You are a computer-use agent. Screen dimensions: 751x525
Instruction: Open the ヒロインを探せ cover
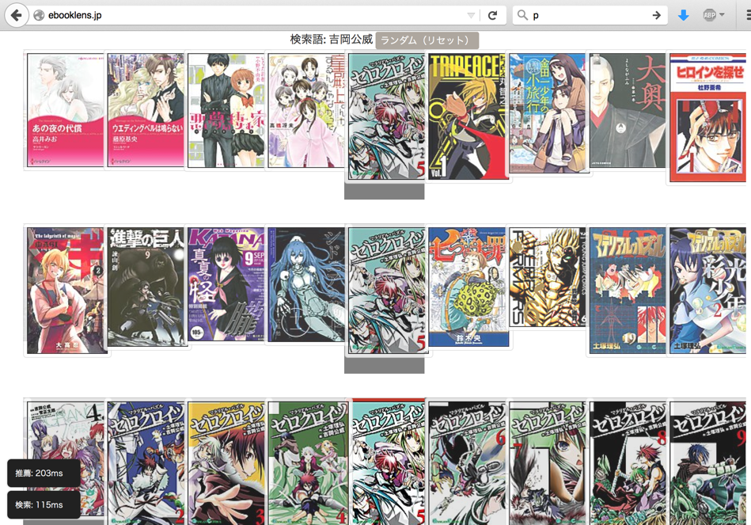point(708,117)
